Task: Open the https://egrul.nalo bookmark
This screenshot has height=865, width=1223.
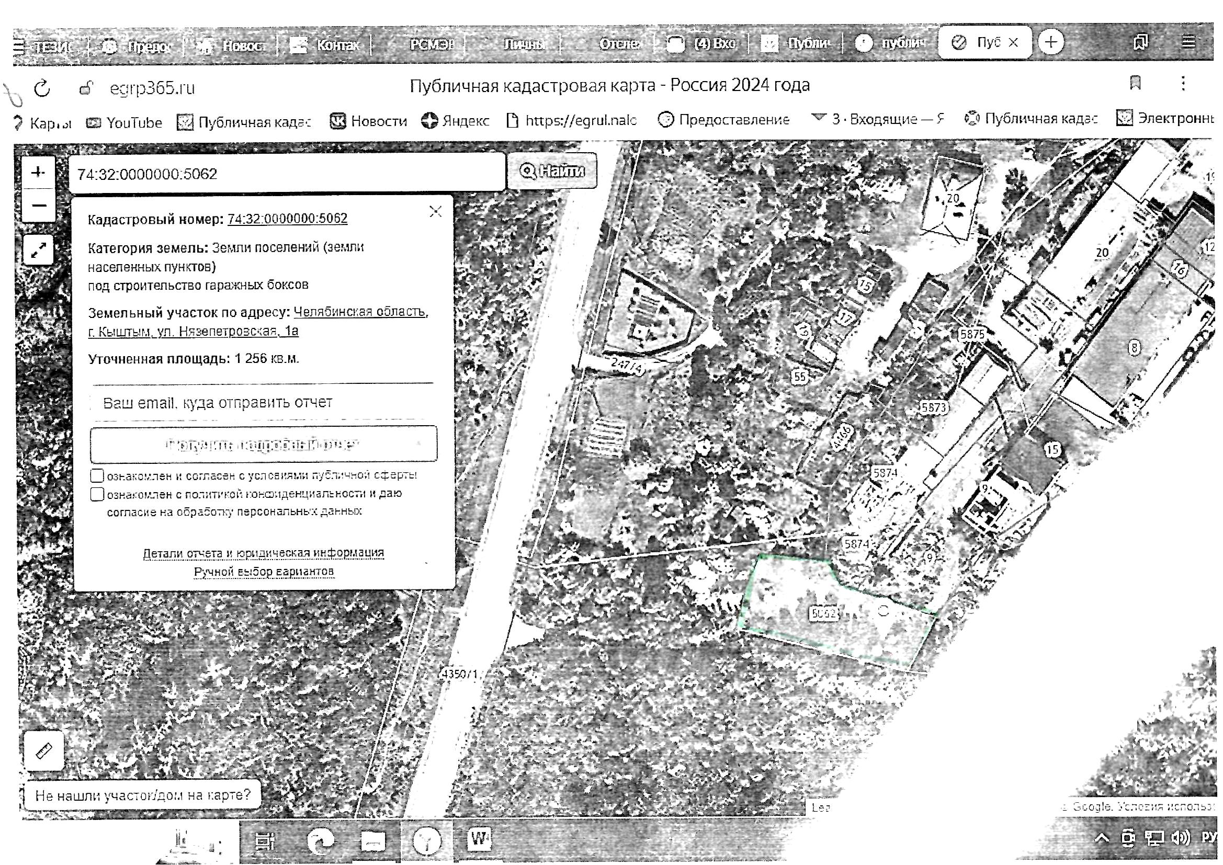Action: pyautogui.click(x=571, y=120)
